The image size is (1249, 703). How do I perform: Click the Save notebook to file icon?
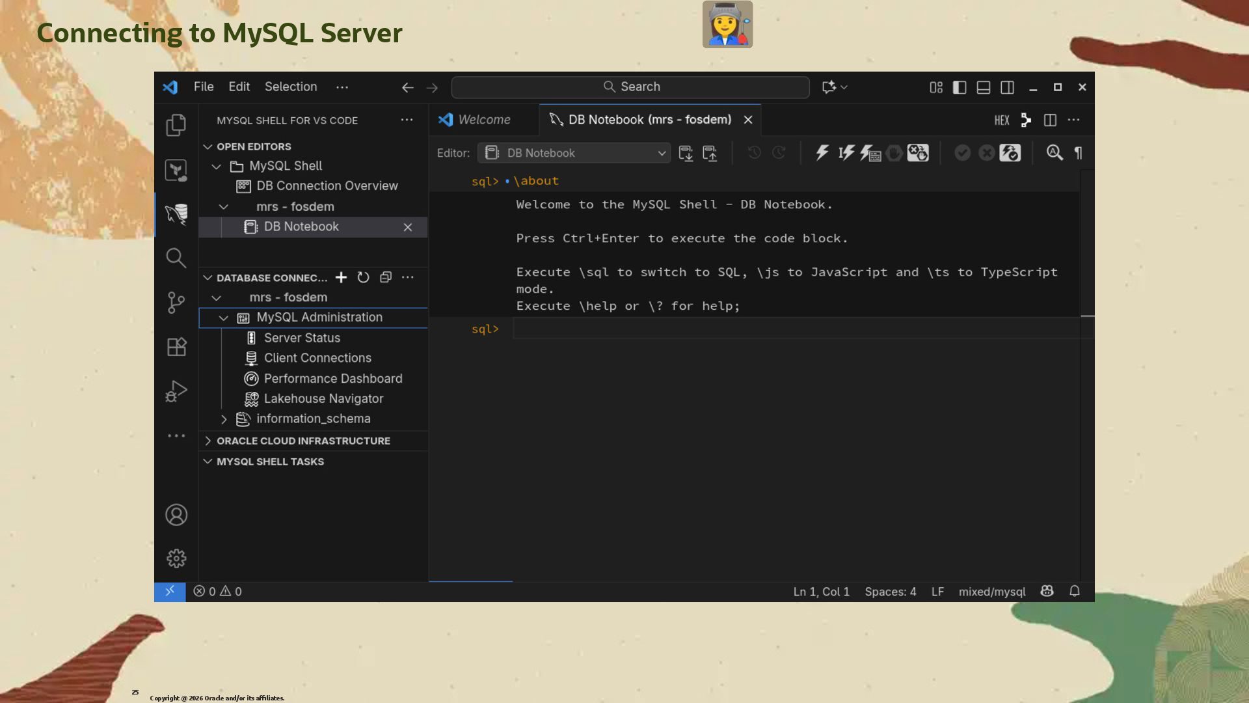tap(686, 153)
